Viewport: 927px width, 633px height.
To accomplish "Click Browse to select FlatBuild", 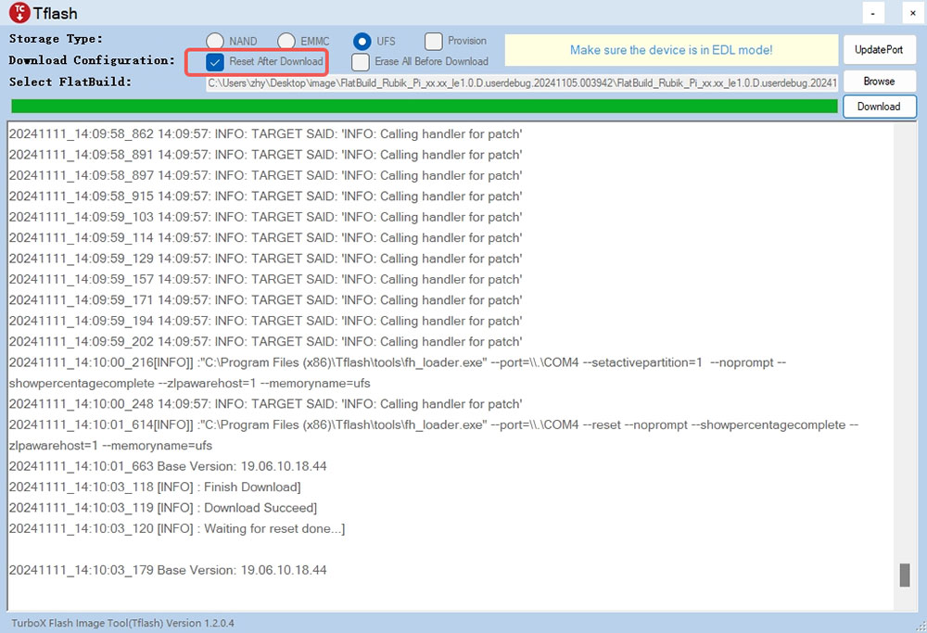I will coord(879,81).
